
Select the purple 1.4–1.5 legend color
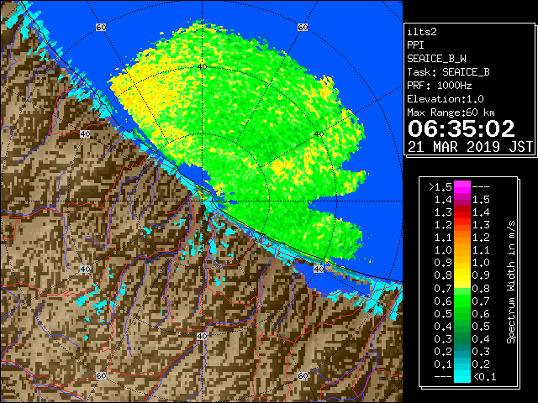point(462,200)
